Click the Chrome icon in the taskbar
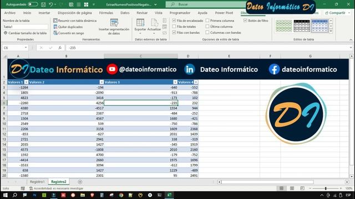Screen dimensions: 355x199 (x=121, y=195)
